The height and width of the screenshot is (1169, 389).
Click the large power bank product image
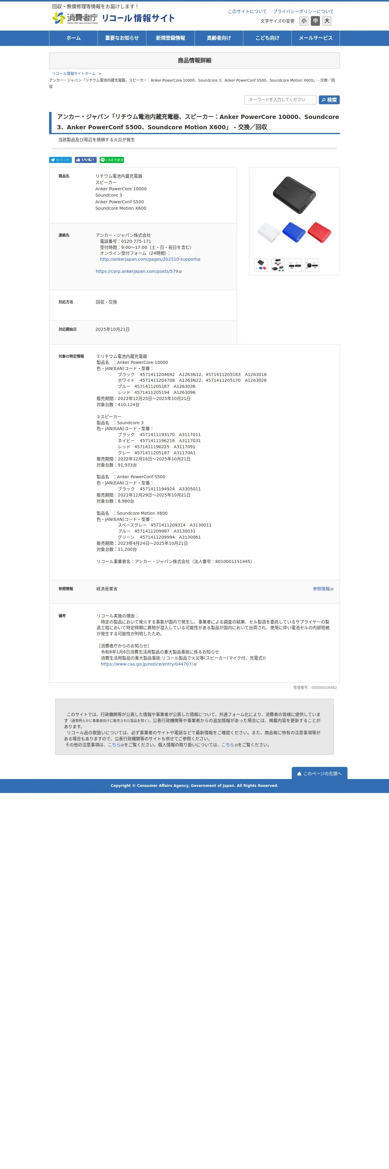(x=294, y=210)
